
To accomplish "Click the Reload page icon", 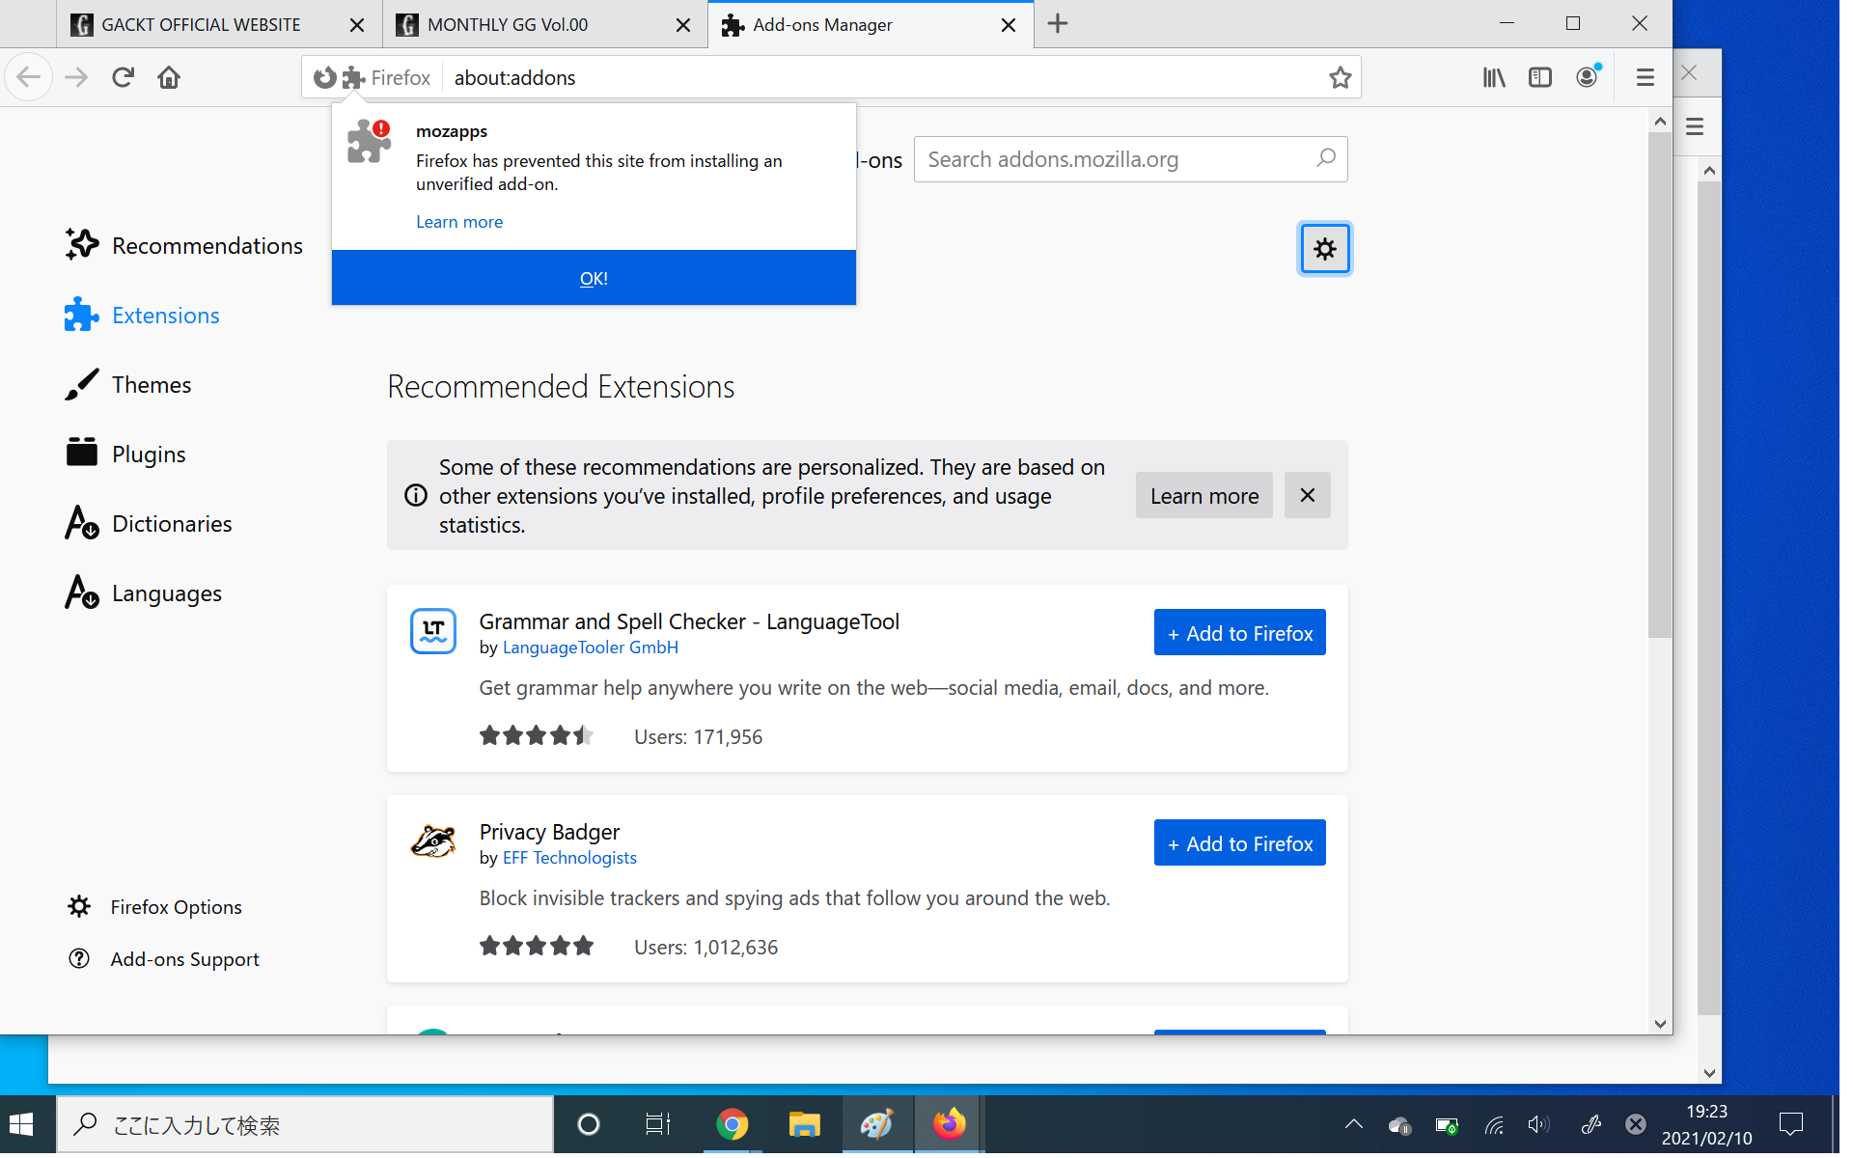I will tap(123, 77).
